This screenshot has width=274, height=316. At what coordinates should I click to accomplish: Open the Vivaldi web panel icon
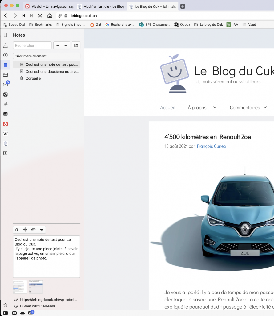6,124
